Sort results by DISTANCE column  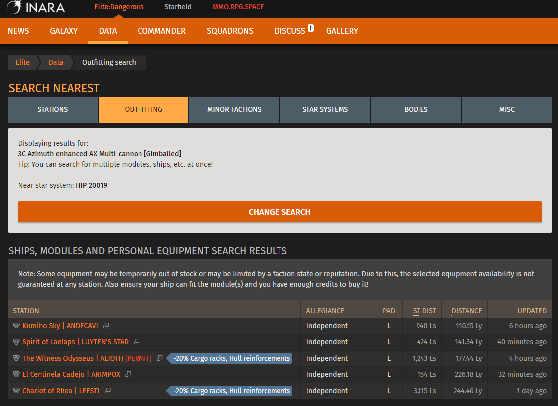[x=467, y=311]
